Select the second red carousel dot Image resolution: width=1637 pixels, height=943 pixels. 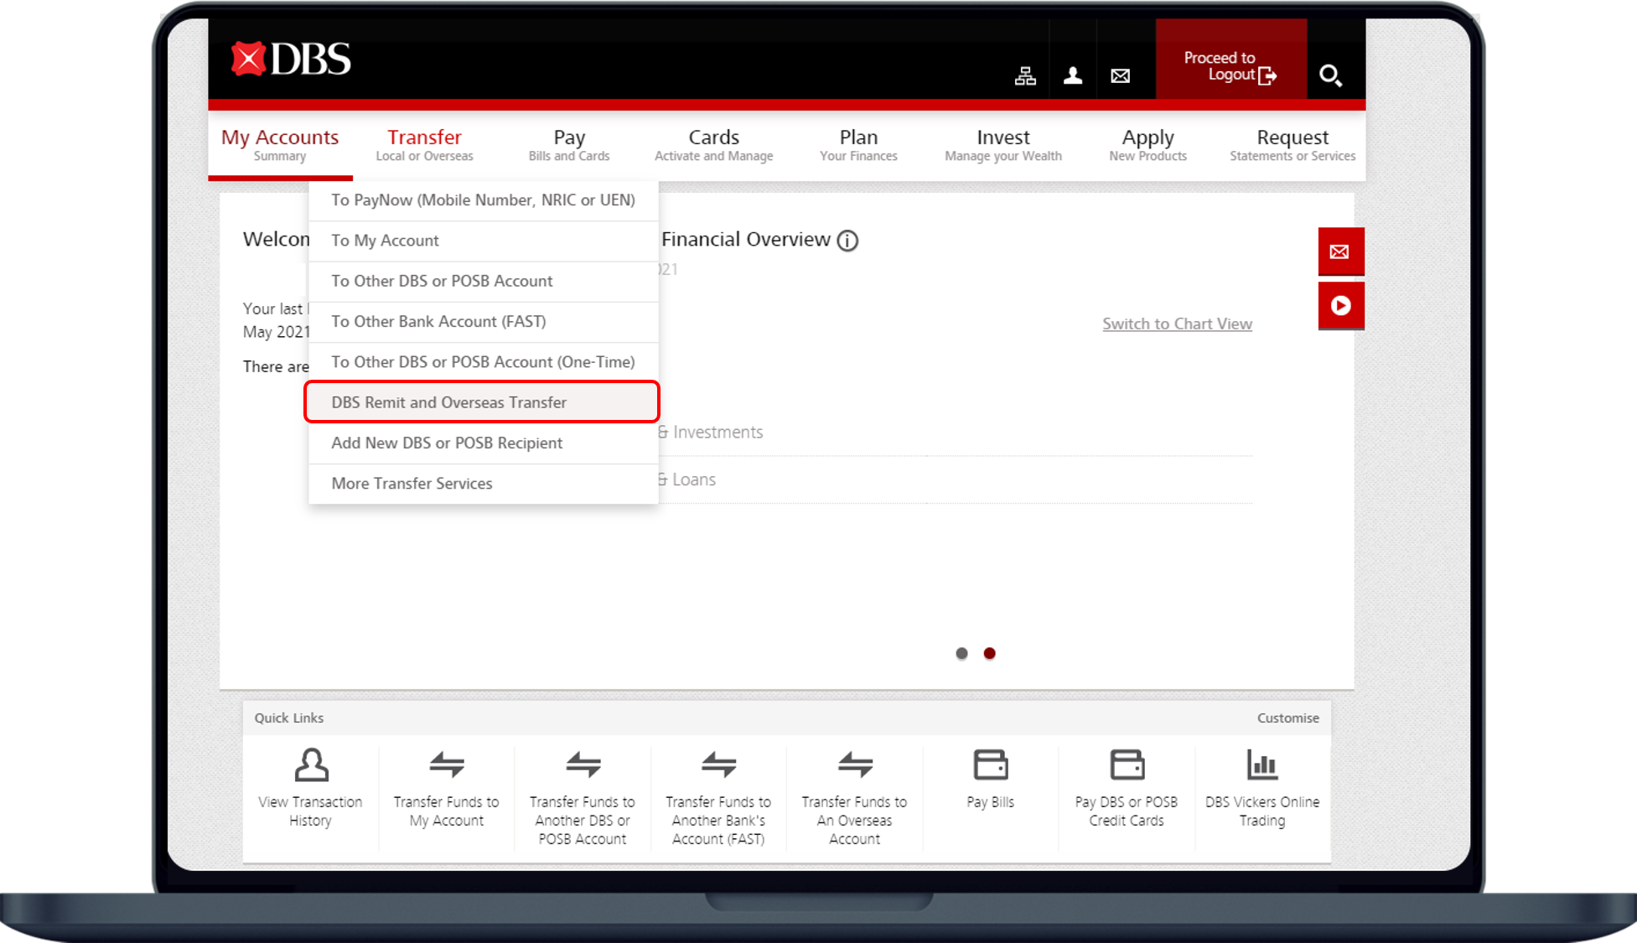990,654
